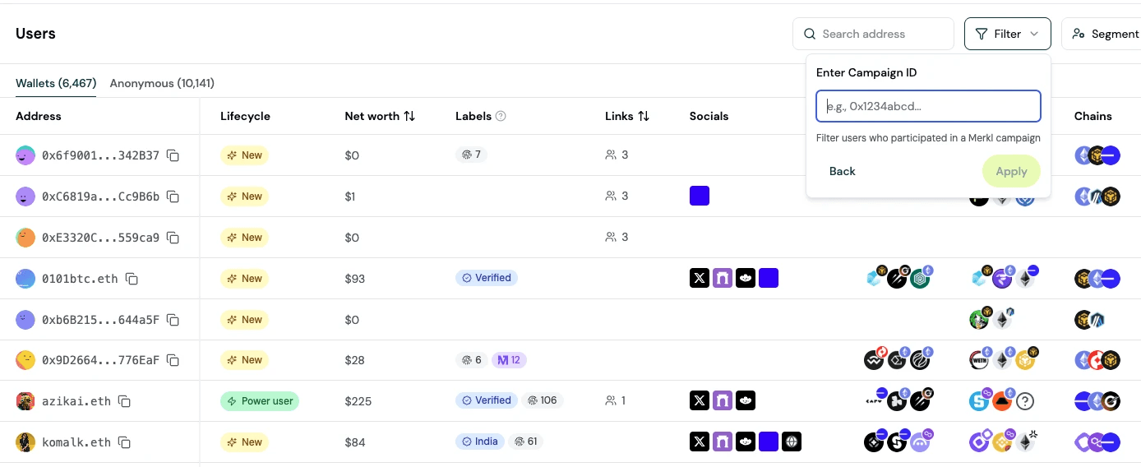
Task: Copy azikai.eth address icon
Action: point(124,401)
